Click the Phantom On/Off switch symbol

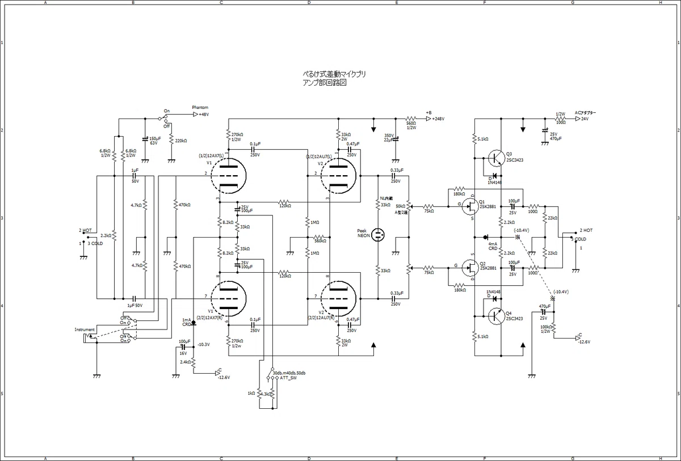click(165, 117)
